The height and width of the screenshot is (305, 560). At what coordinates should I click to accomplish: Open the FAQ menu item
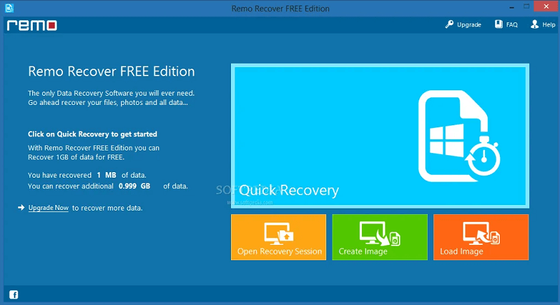pos(506,24)
